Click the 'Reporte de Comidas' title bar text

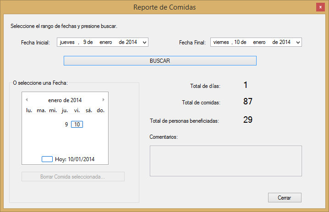(x=164, y=7)
